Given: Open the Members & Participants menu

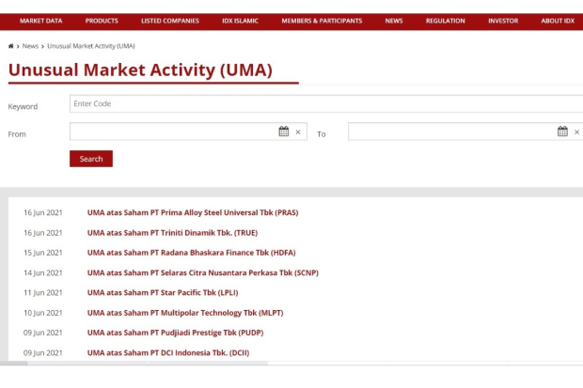Looking at the screenshot, I should coord(322,22).
